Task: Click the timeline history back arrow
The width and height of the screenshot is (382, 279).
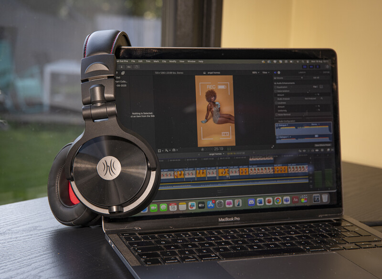Action: 199,155
